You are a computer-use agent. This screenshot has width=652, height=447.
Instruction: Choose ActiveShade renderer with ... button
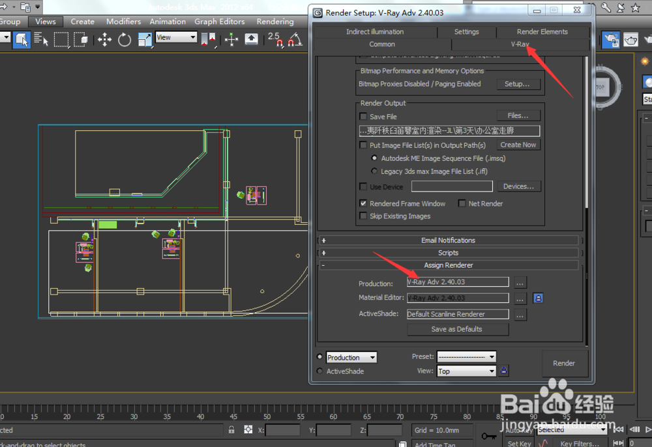coord(520,315)
